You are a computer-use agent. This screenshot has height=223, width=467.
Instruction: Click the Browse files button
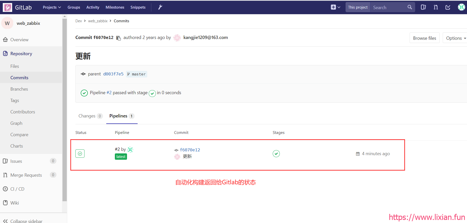[x=424, y=38]
